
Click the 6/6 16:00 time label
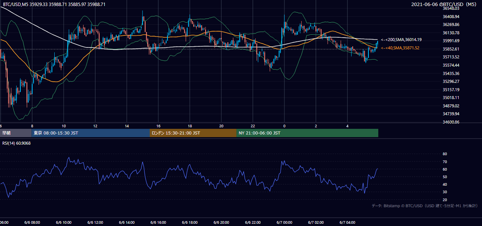[158, 223]
